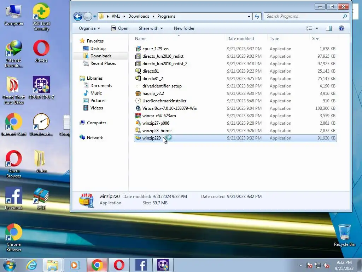Screen dimensions: 362x272
Task: Open the recent locations dropdown arrow
Action: 95,16
